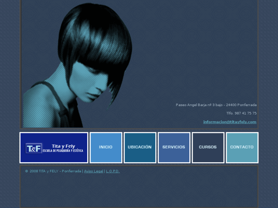Navigate to the CONTACTO page
The height and width of the screenshot is (208, 278).
[242, 147]
